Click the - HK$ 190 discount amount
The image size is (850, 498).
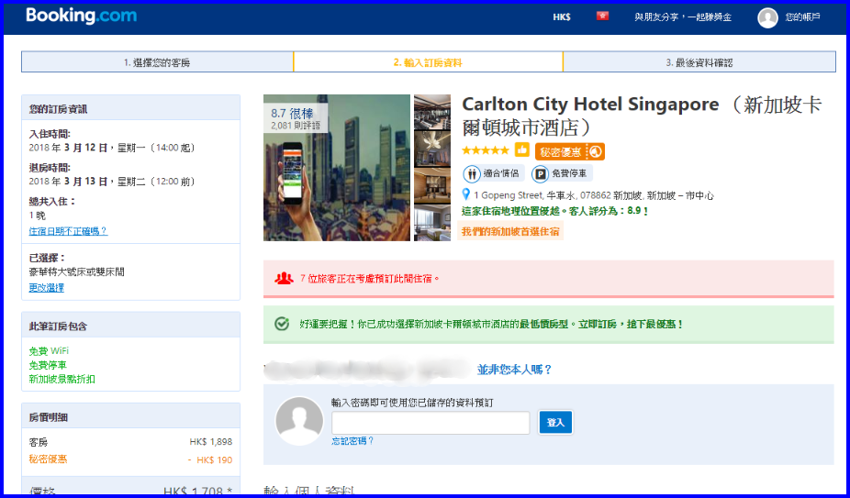[x=210, y=460]
